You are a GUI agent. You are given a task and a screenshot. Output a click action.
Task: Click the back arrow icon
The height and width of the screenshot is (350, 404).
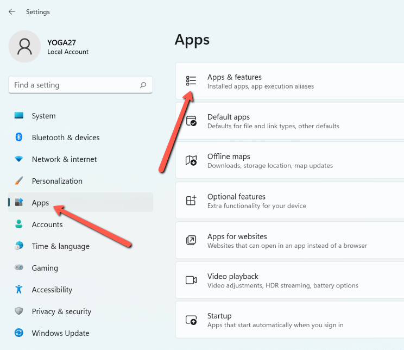click(12, 11)
